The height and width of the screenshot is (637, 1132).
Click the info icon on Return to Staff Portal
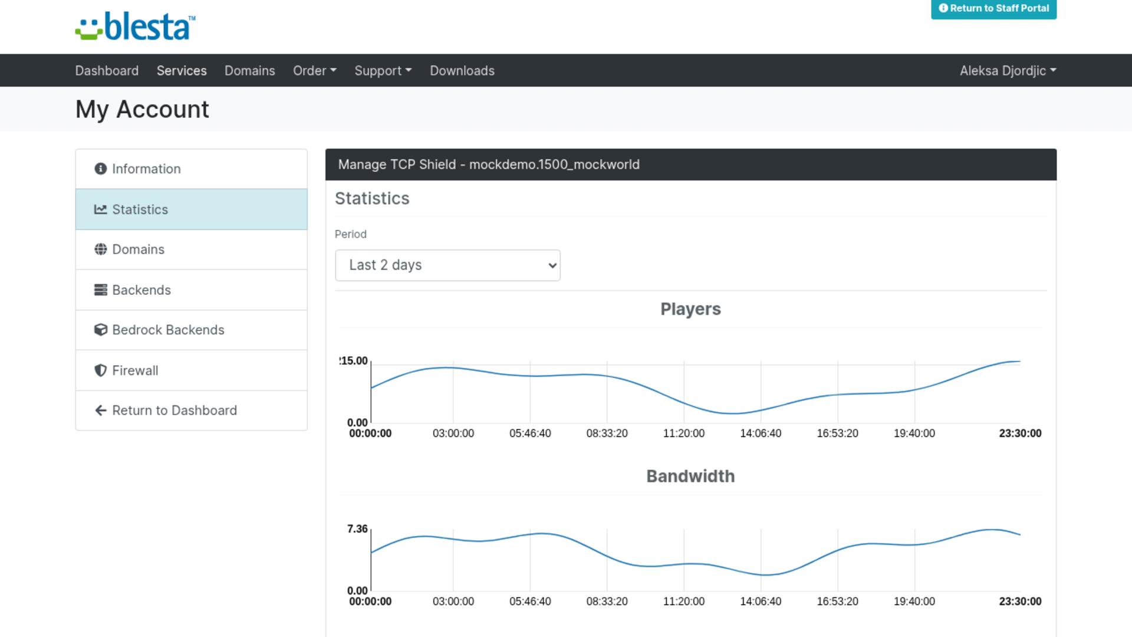point(943,8)
